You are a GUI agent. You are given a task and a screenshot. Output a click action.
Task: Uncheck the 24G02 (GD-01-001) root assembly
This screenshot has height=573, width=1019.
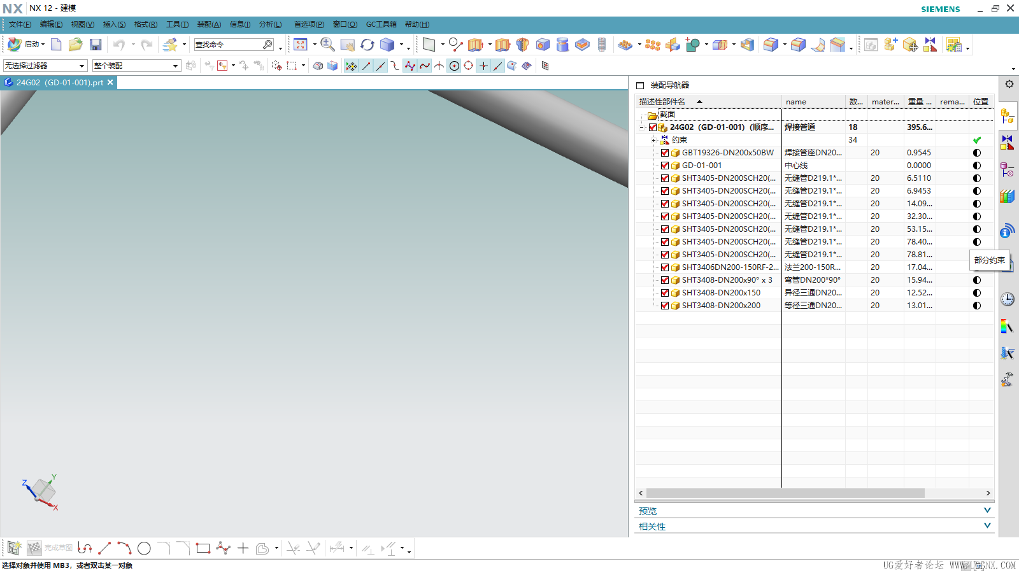click(x=653, y=127)
